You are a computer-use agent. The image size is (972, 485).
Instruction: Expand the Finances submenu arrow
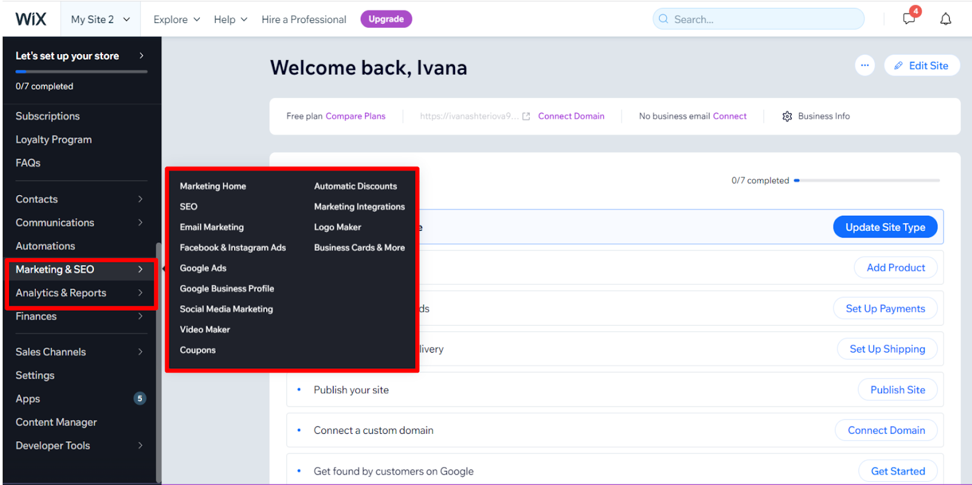point(140,316)
